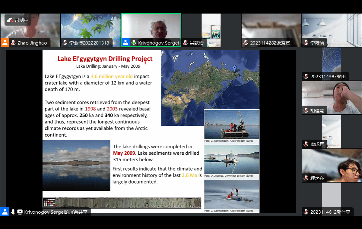Click Krivonogov Sergei's active green microphone icon
This screenshot has width=362, height=229.
(134, 43)
